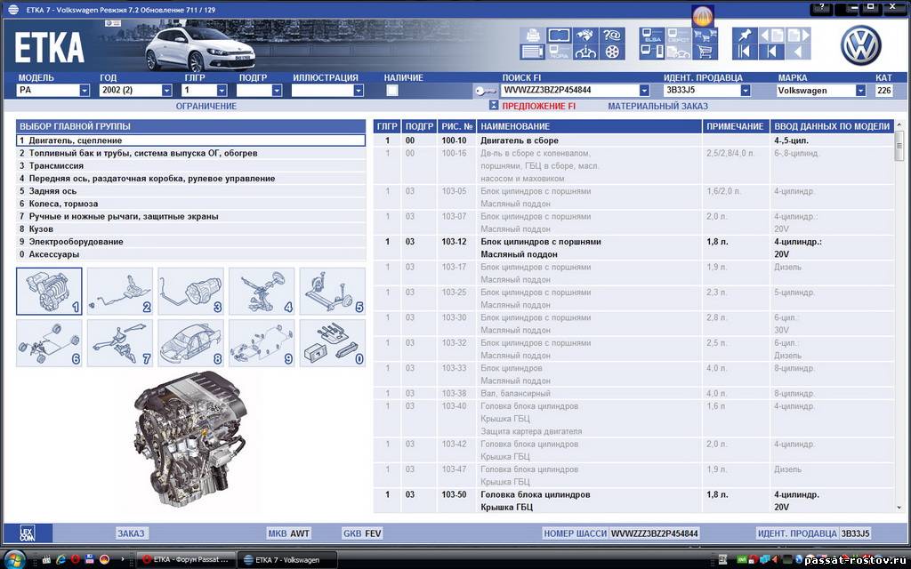This screenshot has width=911, height=569.
Task: Click the HORA icon in the toolbar
Action: point(559,52)
